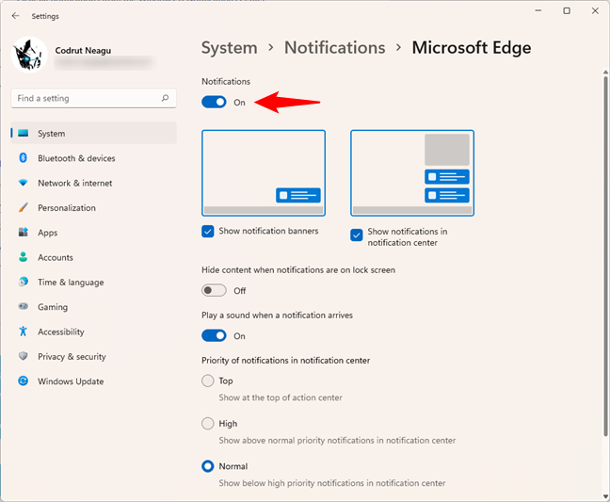Open Accounts settings category
This screenshot has width=610, height=502.
[x=94, y=257]
